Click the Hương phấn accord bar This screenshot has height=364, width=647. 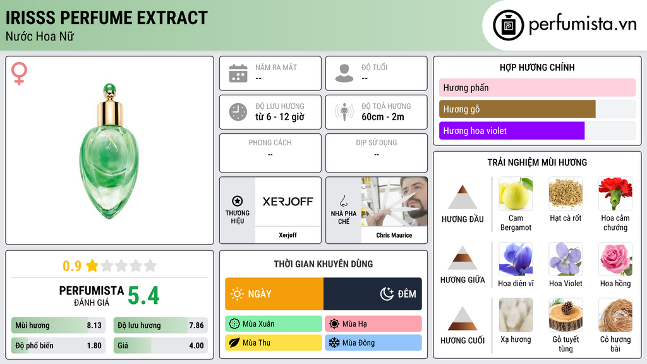(x=537, y=87)
